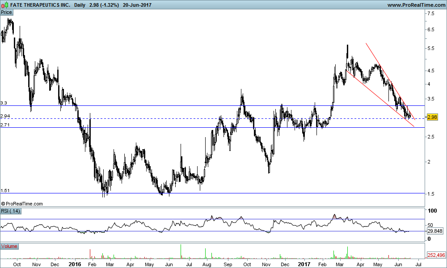Click the Daily timeframe label
Screen dimensions: 447x268
[80, 5]
